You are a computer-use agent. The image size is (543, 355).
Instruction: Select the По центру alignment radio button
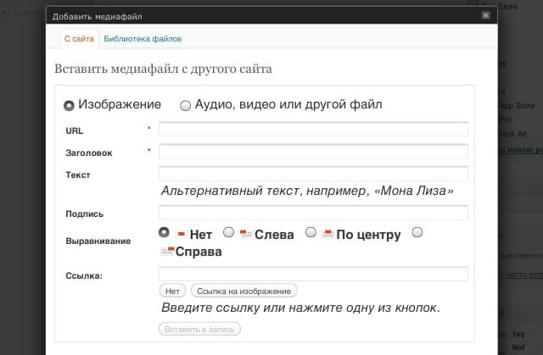pos(311,232)
